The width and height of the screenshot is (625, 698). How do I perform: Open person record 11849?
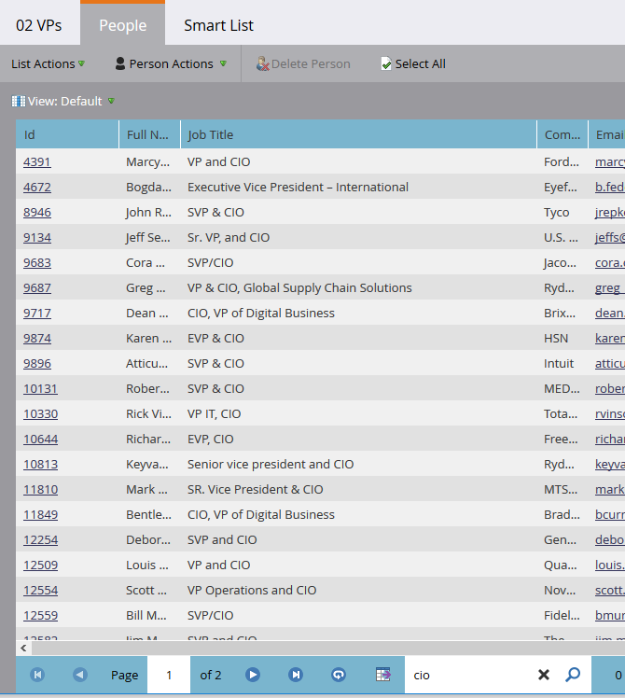(x=40, y=514)
